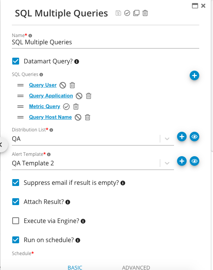
Task: Click enabled checkmark beside Metric Query
Action: 66,107
